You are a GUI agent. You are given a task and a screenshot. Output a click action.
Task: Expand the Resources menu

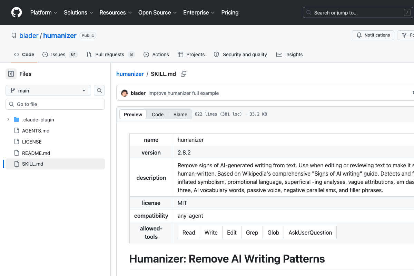[116, 12]
